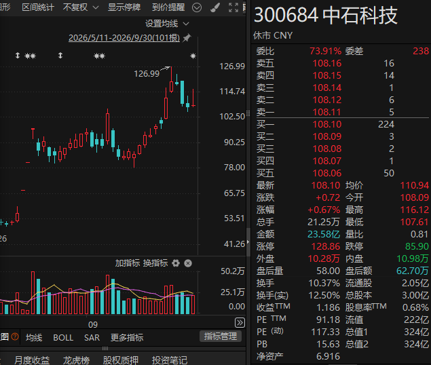This screenshot has width=431, height=365.
Task: Click the 卖四 price 108.15
Action: point(327,75)
